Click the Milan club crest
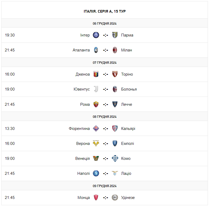 [115, 50]
